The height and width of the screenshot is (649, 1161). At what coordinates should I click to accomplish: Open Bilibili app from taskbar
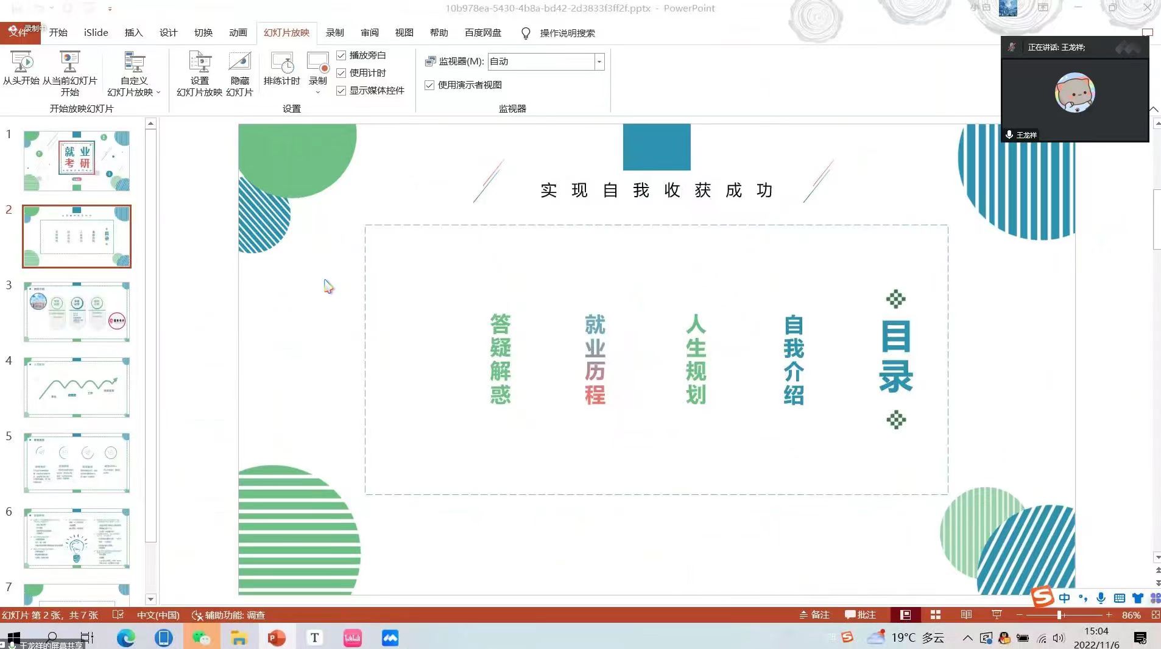tap(352, 637)
